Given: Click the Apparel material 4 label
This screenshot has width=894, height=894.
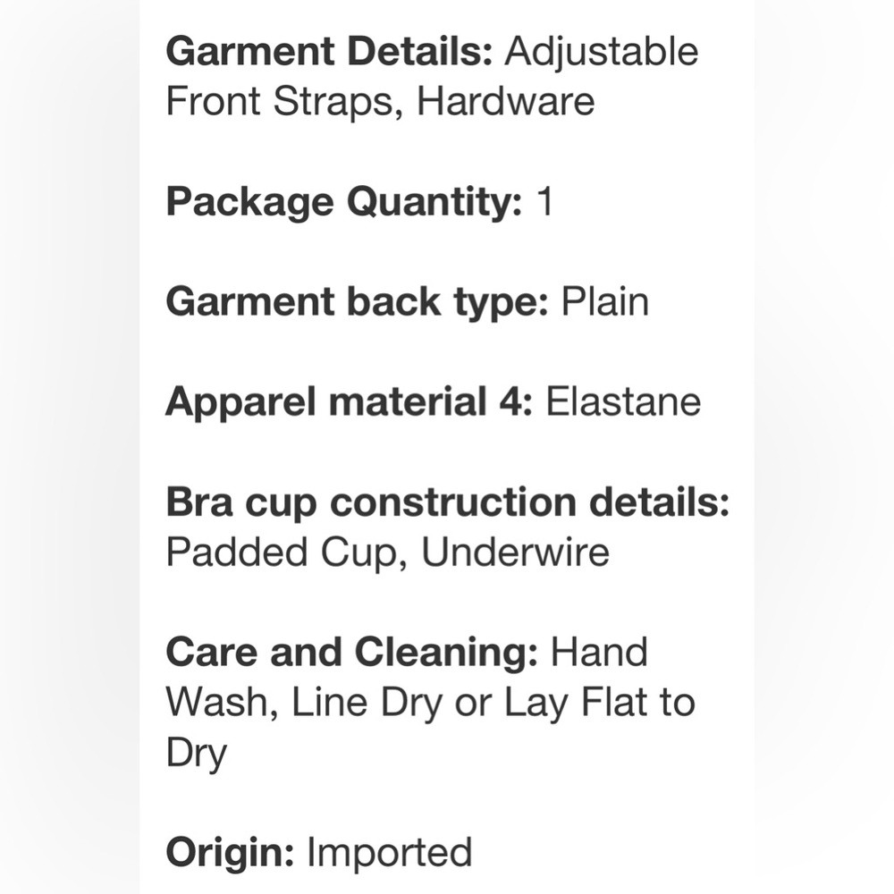Looking at the screenshot, I should [x=349, y=402].
